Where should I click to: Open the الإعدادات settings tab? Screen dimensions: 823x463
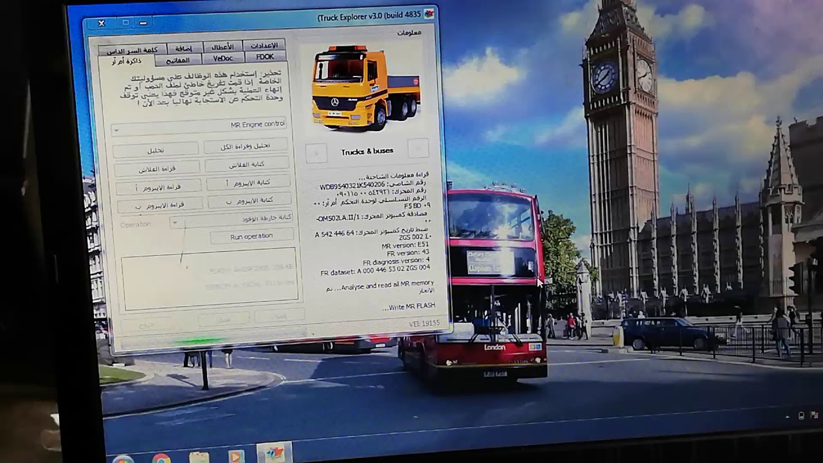point(265,46)
